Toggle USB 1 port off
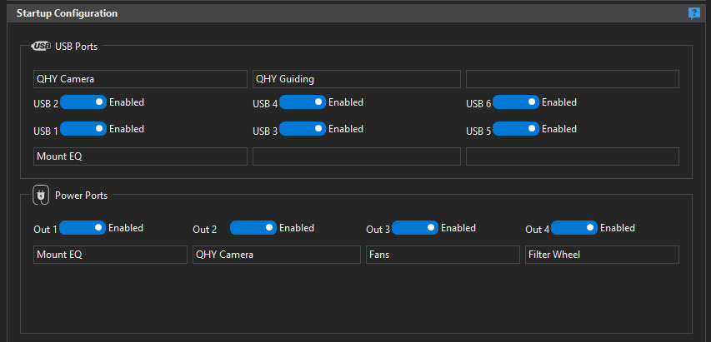Image resolution: width=711 pixels, height=342 pixels. [x=83, y=129]
